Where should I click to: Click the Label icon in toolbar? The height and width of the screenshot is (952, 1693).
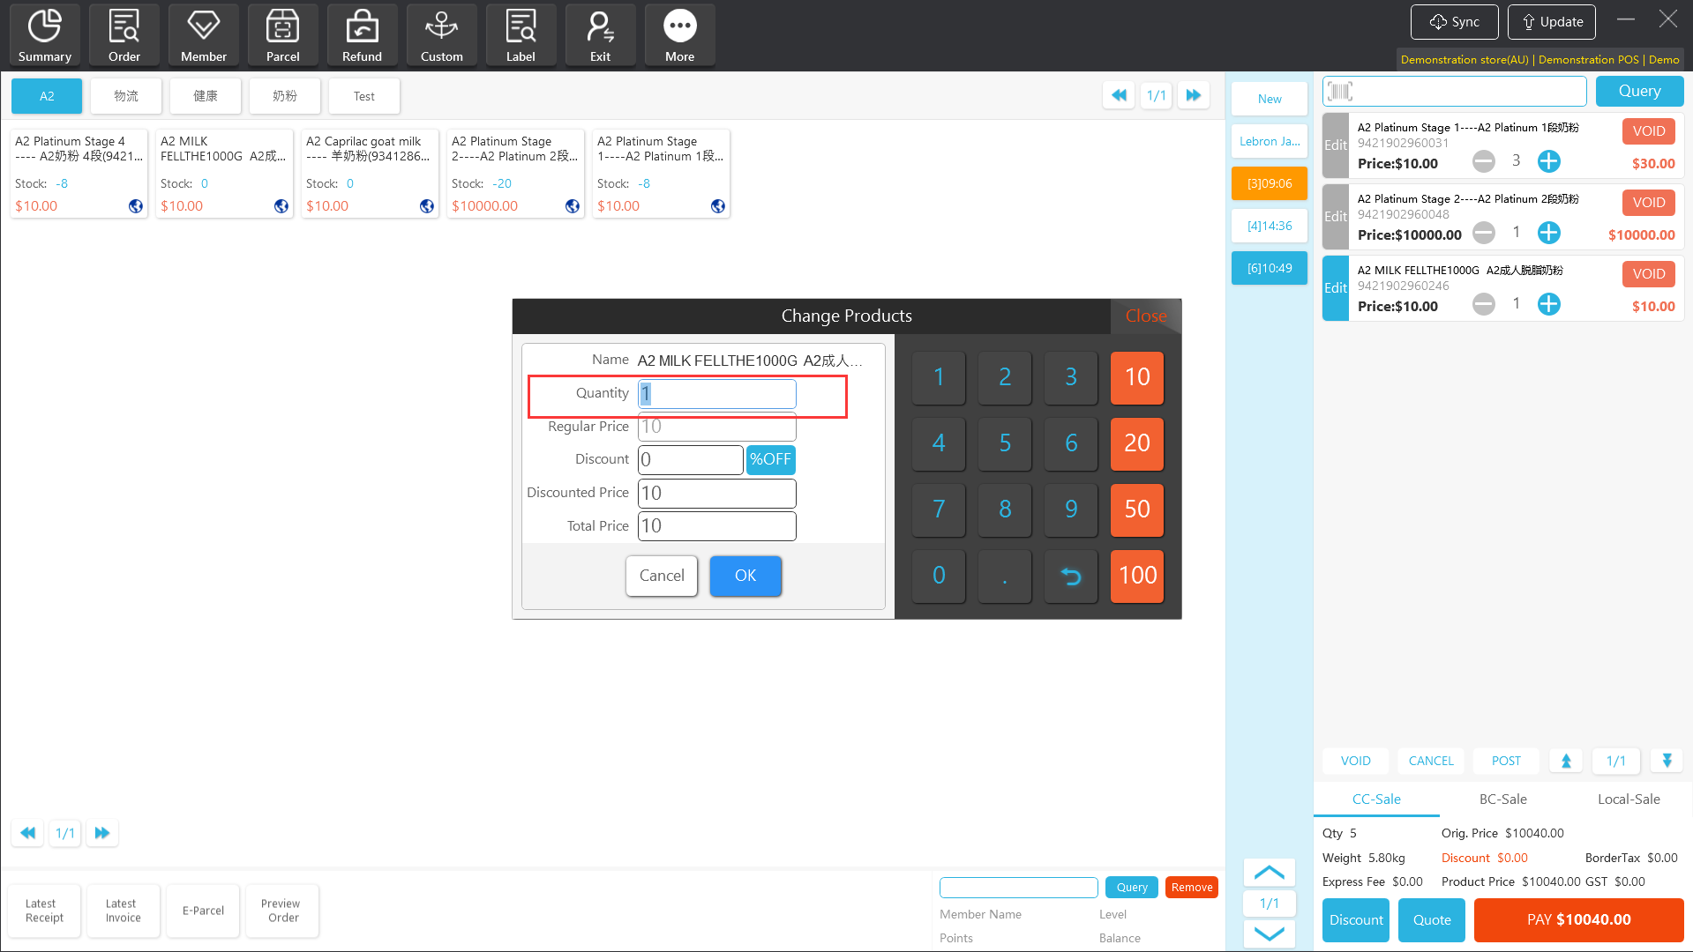[x=521, y=35]
